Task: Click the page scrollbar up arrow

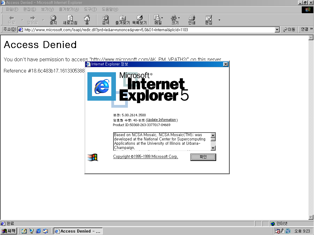Action: point(311,38)
